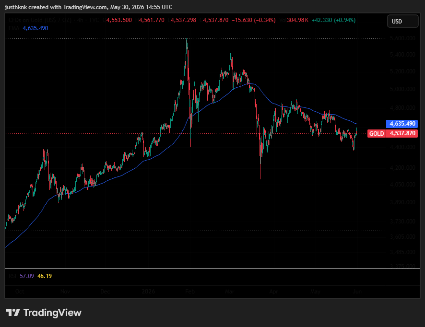
Task: Open the USD currency selector
Action: tap(403, 22)
